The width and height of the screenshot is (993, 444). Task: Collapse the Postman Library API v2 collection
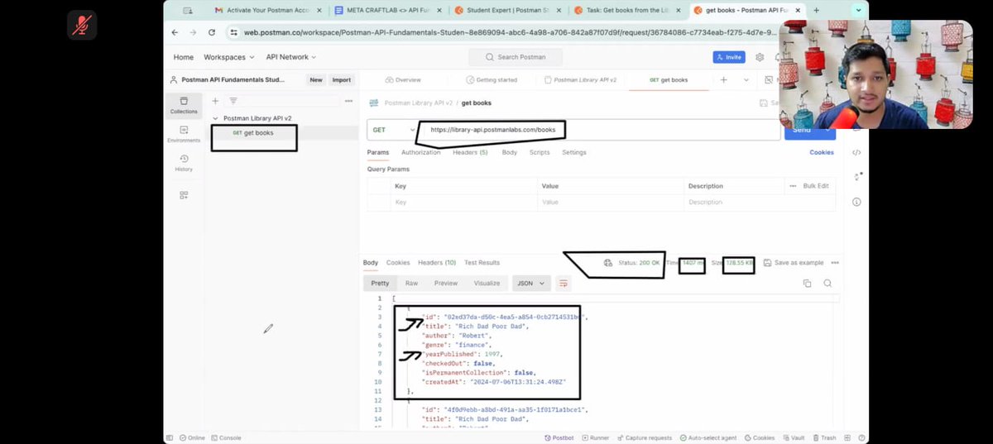click(217, 118)
